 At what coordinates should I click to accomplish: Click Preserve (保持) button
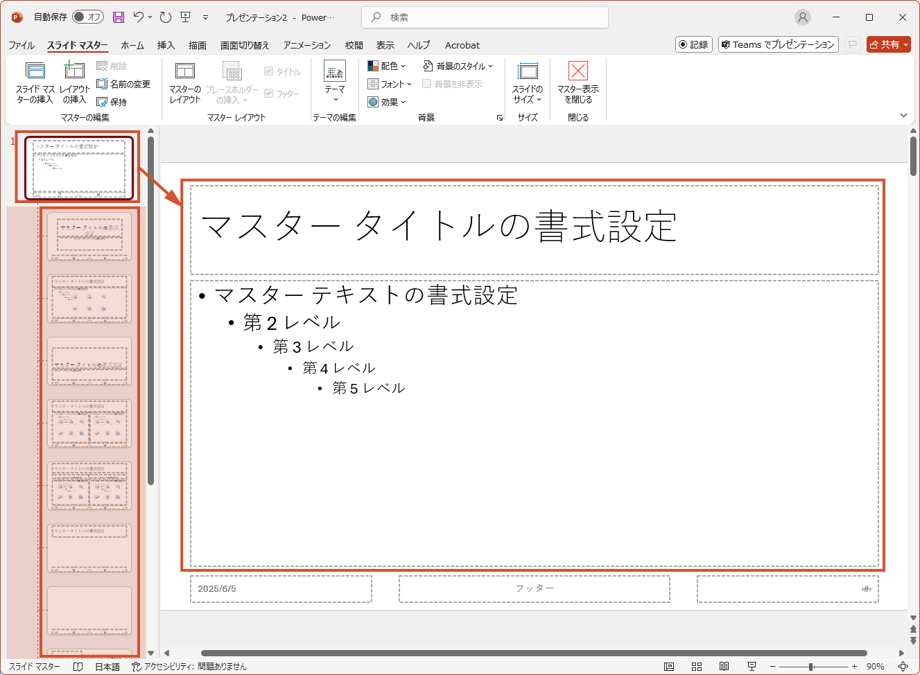[x=112, y=102]
